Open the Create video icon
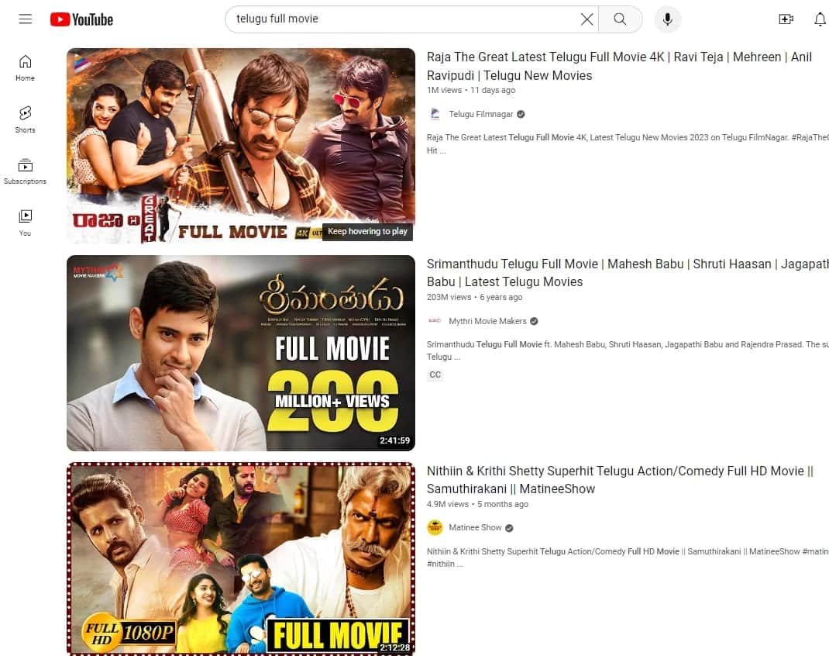The width and height of the screenshot is (829, 656). pos(786,19)
